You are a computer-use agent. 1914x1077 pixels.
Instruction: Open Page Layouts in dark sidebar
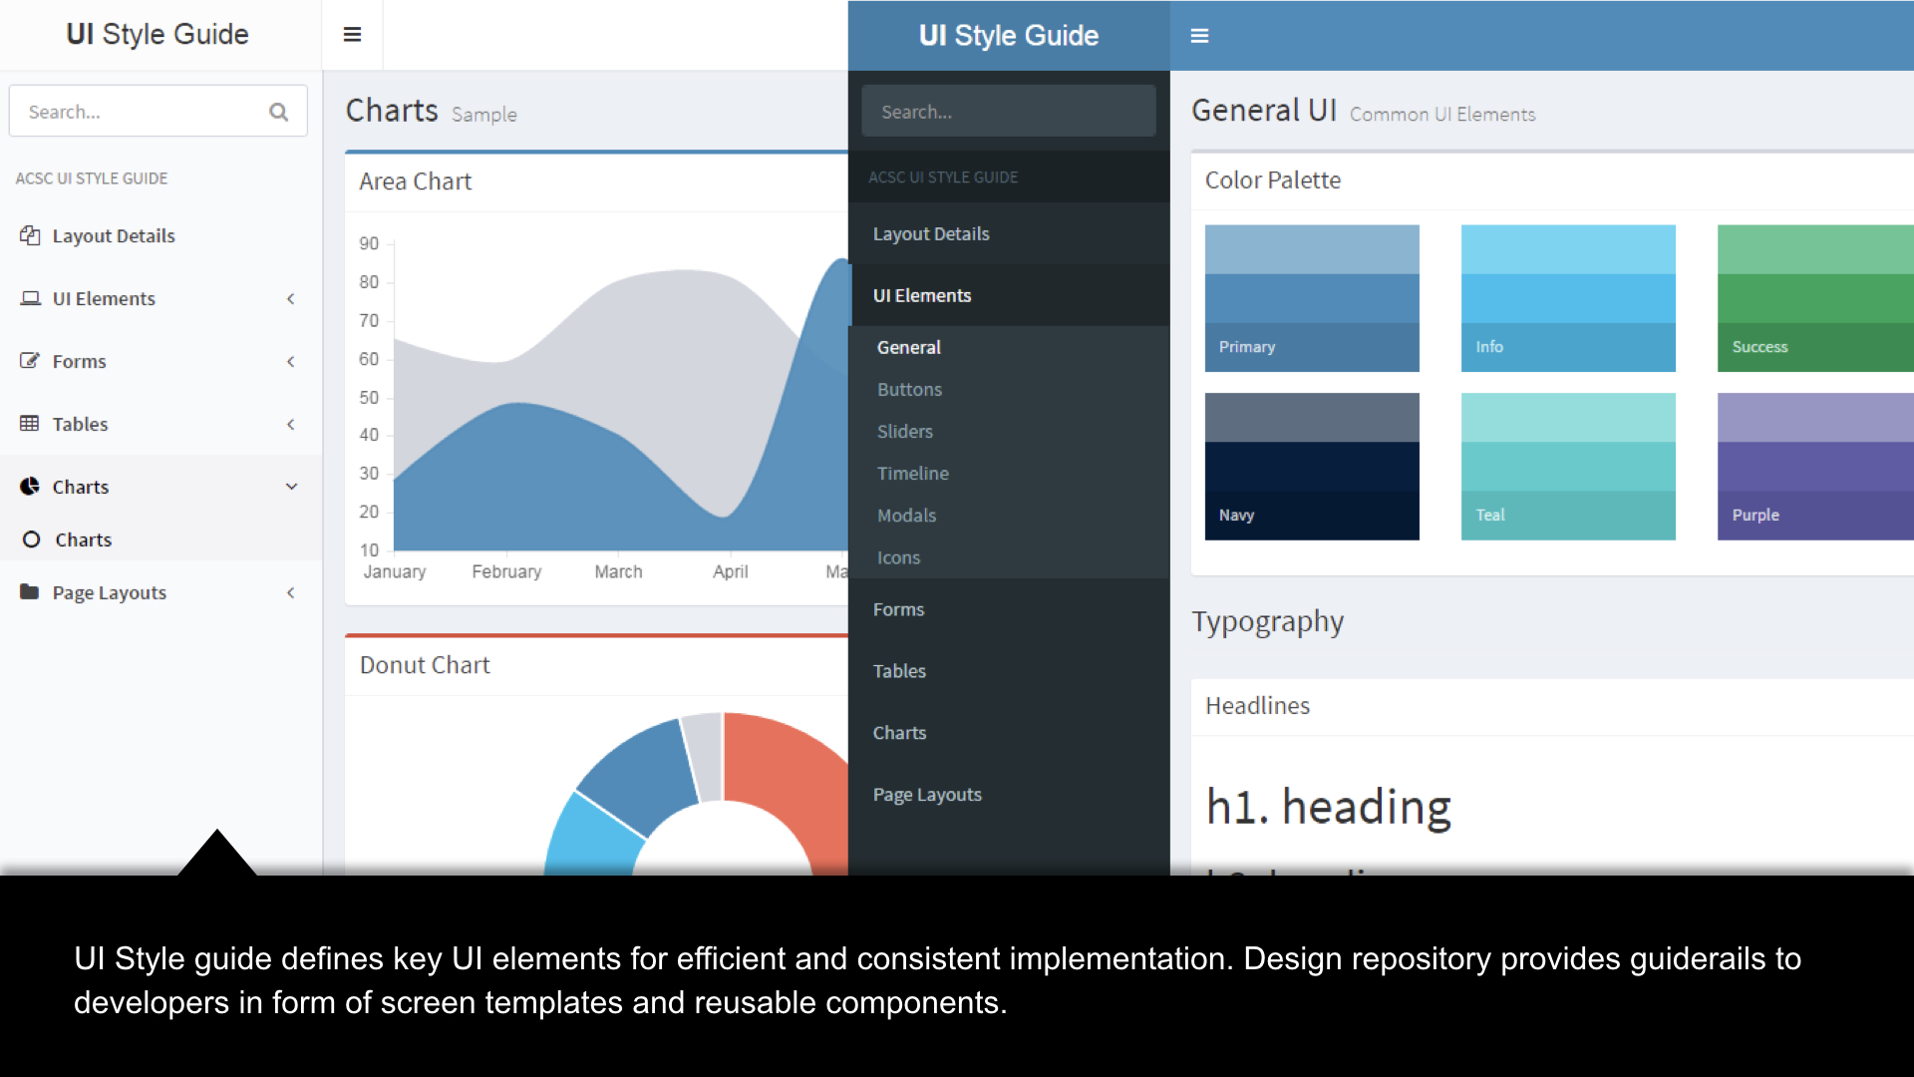[927, 795]
